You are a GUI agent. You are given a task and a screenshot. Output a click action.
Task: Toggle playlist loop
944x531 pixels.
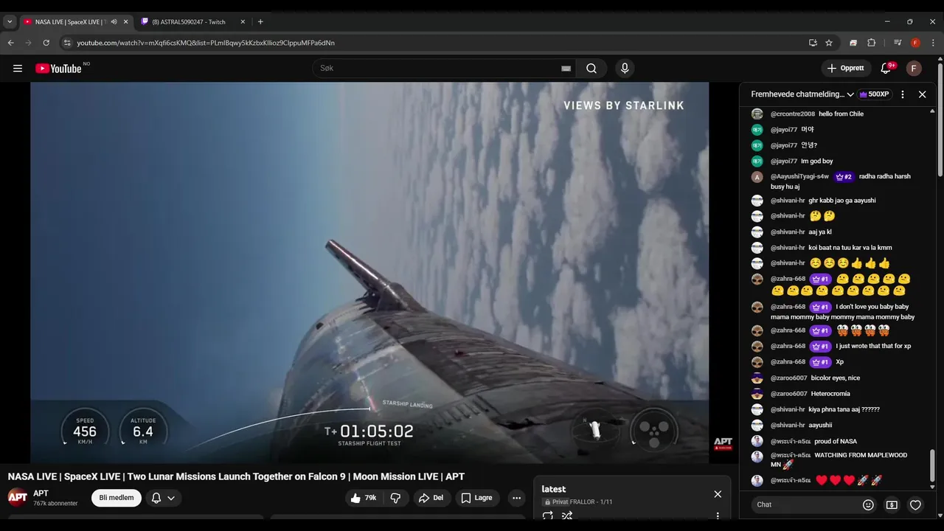tap(547, 516)
